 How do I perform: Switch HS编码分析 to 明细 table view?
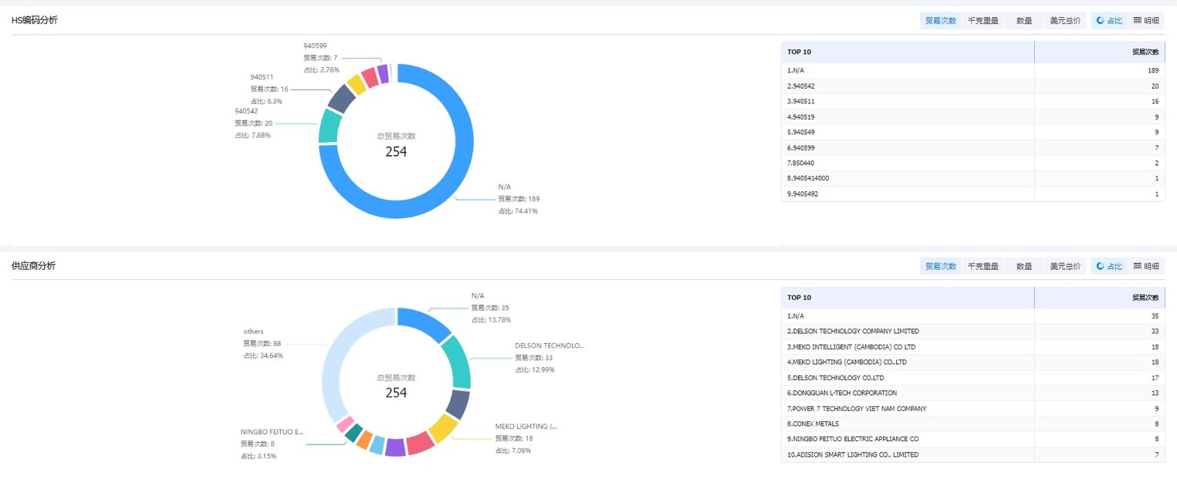click(1146, 21)
